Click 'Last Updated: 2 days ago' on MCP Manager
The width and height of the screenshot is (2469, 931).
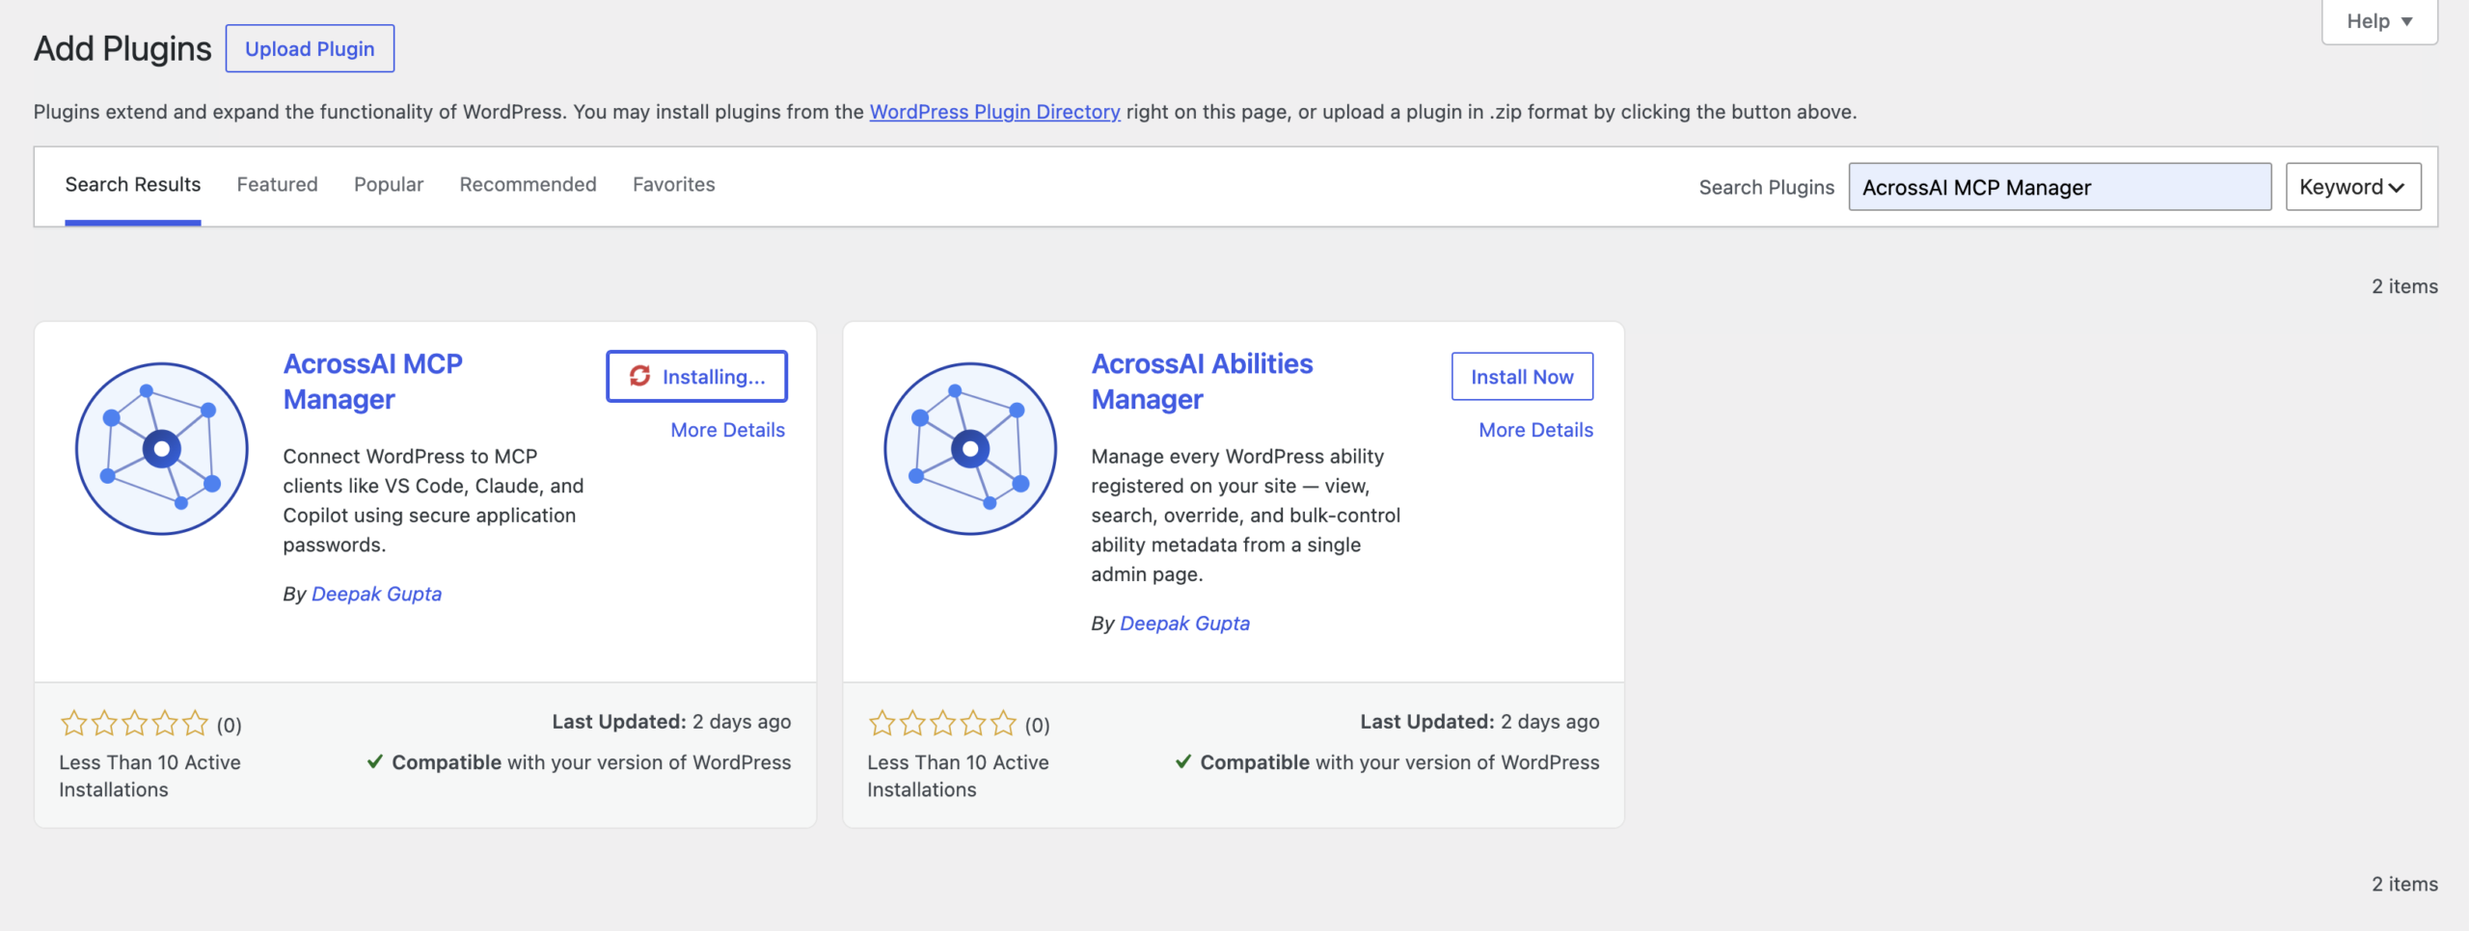671,722
